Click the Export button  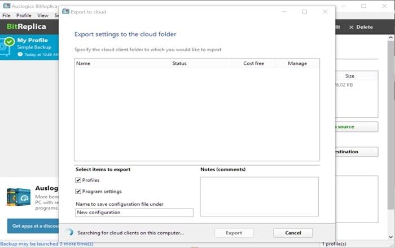point(234,233)
